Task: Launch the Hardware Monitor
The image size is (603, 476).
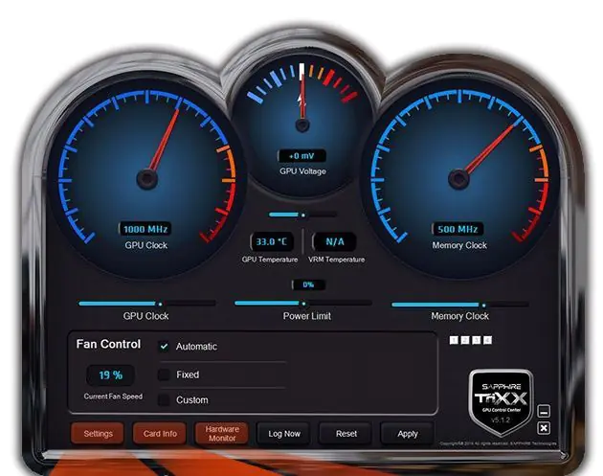Action: pyautogui.click(x=222, y=434)
